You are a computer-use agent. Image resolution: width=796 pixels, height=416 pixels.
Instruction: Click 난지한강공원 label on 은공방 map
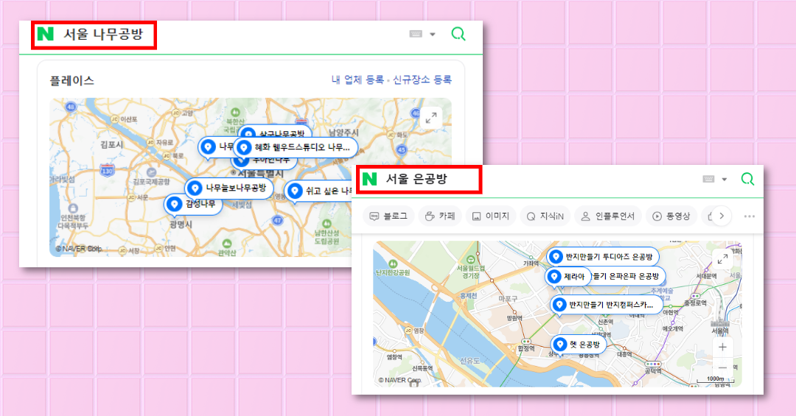(392, 272)
